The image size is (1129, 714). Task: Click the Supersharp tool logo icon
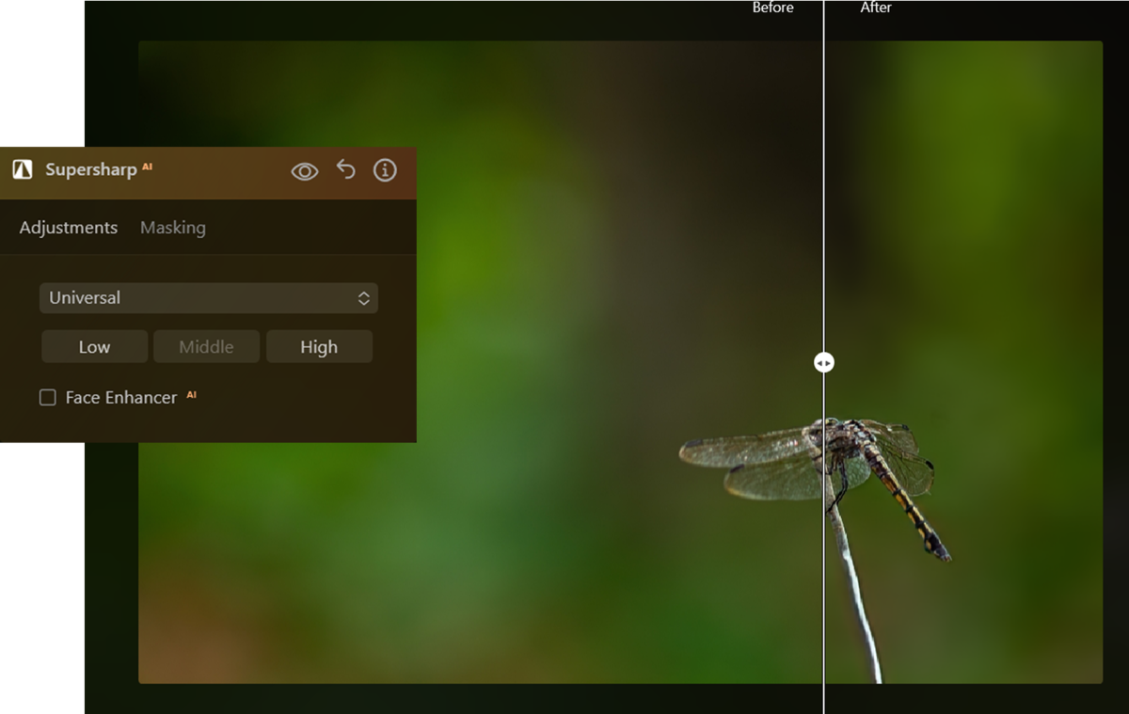(23, 170)
